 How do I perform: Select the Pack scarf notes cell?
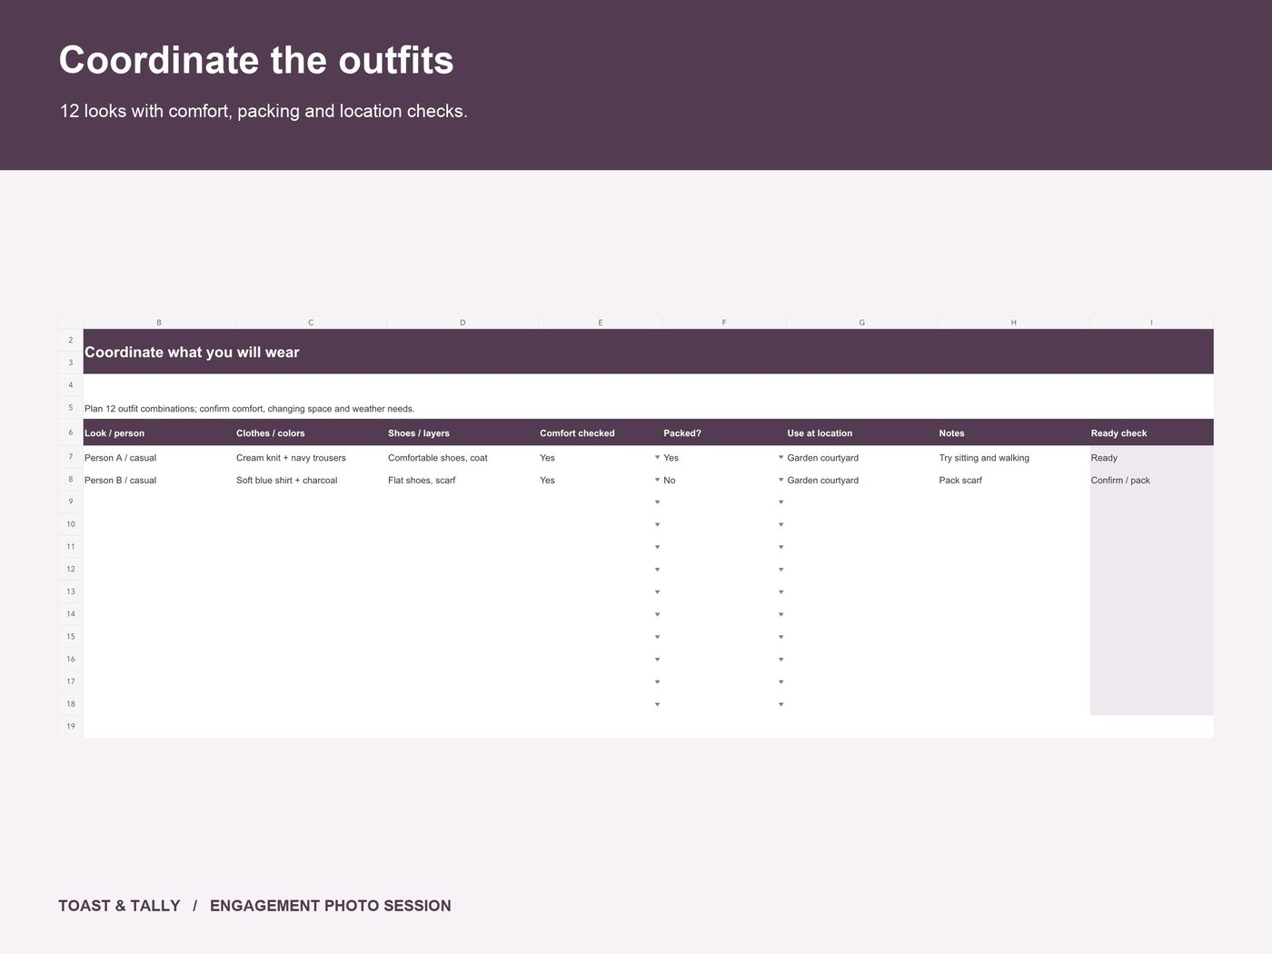[x=1013, y=480]
